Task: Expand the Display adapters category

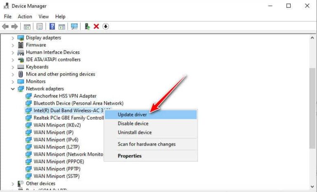Action: pyautogui.click(x=13, y=38)
